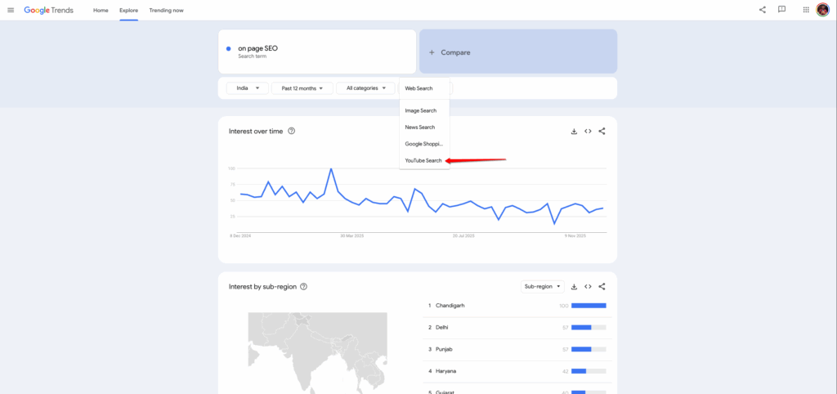Expand the All categories dropdown
The image size is (837, 394).
365,88
